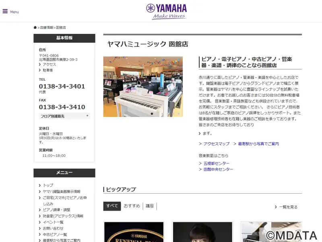
Task: Click the ピックアップ section heading
Action: pyautogui.click(x=121, y=189)
